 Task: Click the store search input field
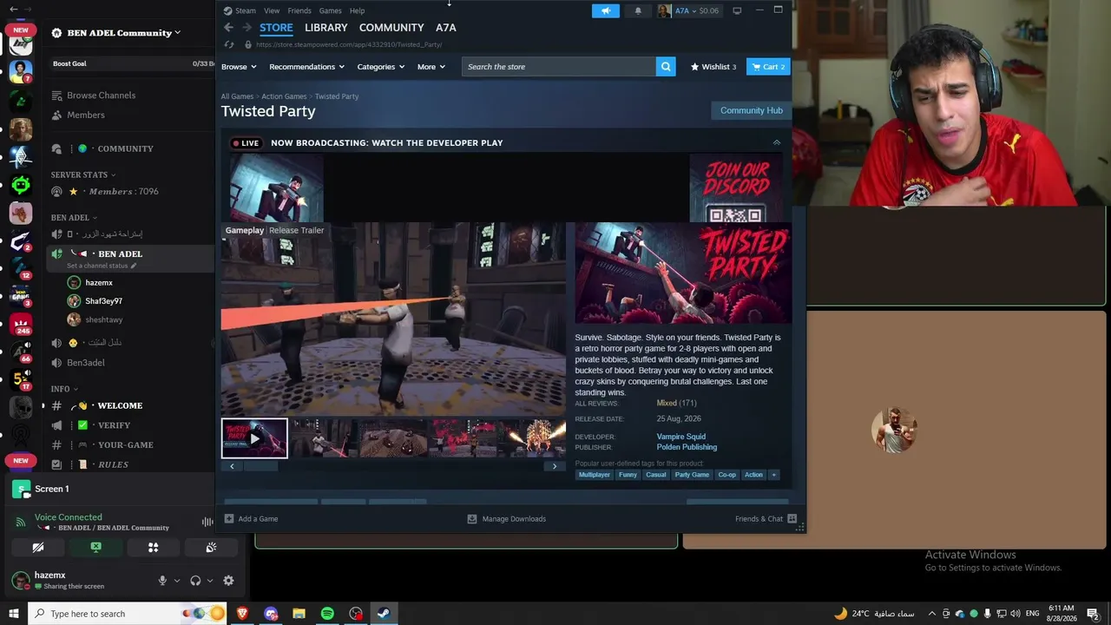pyautogui.click(x=559, y=67)
